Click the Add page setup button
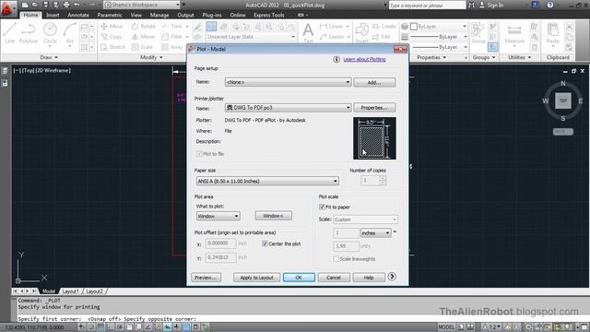590x332 pixels. click(x=374, y=82)
